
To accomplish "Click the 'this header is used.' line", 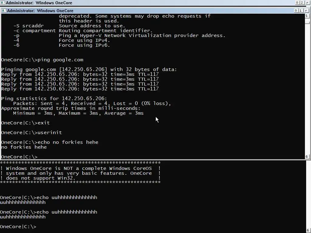I will (x=89, y=21).
